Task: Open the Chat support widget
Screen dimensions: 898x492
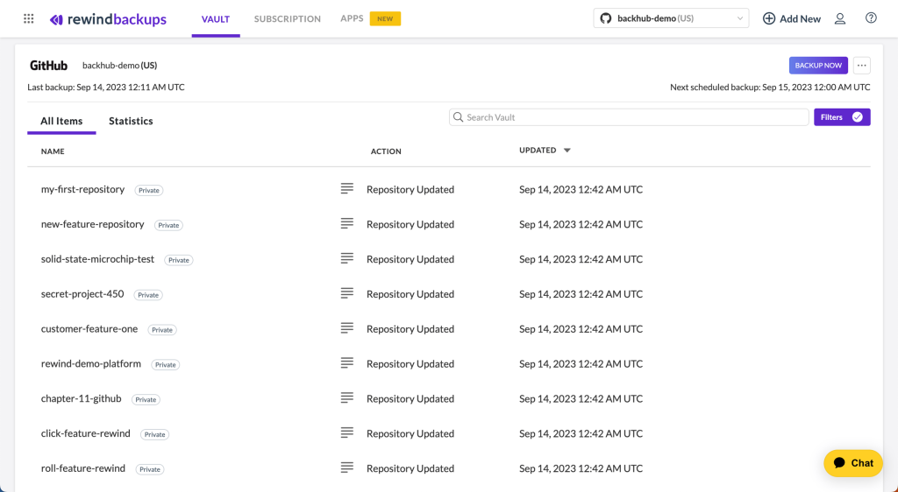Action: point(853,463)
